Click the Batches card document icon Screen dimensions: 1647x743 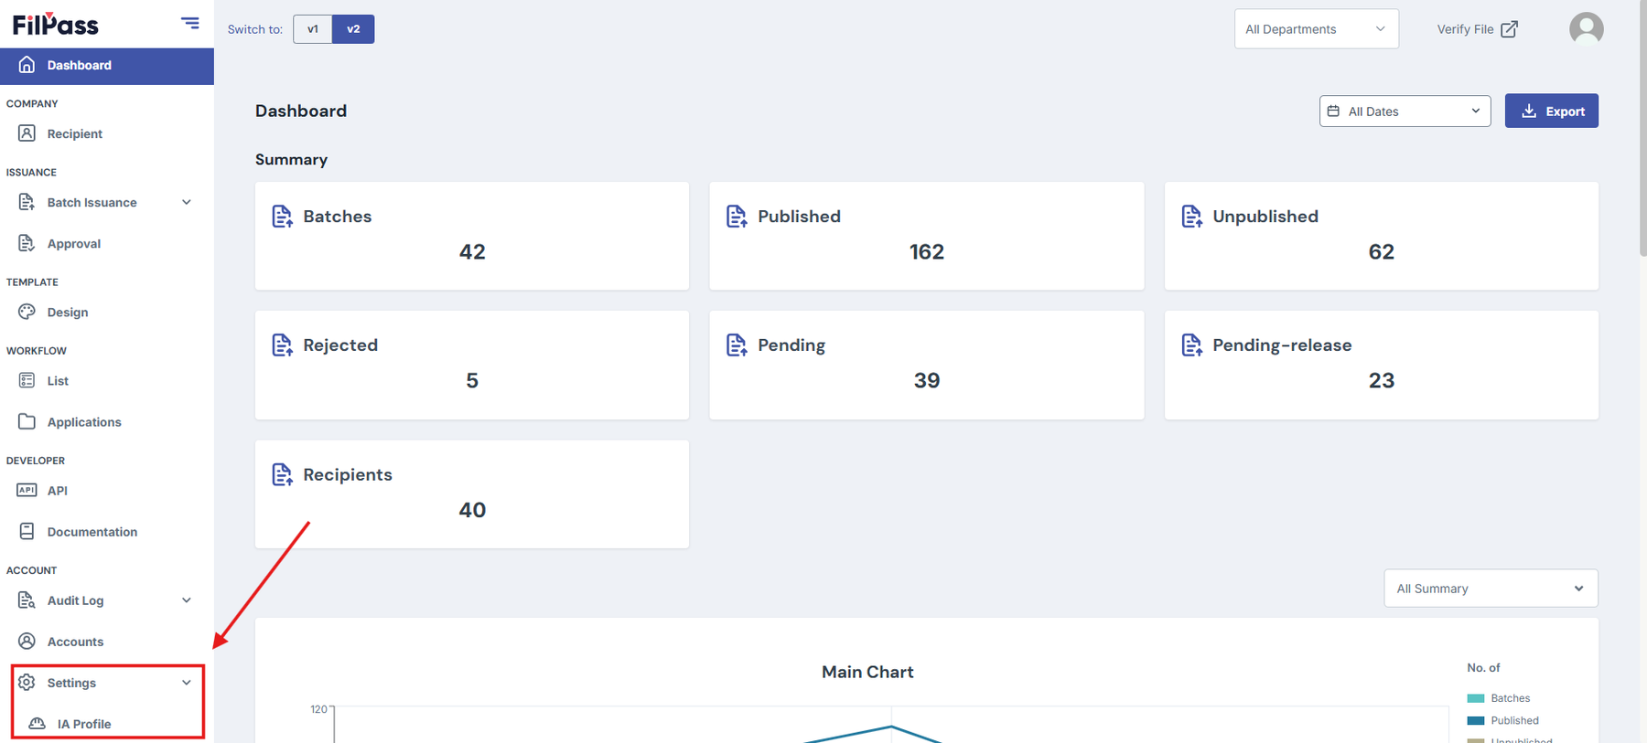pyautogui.click(x=282, y=217)
